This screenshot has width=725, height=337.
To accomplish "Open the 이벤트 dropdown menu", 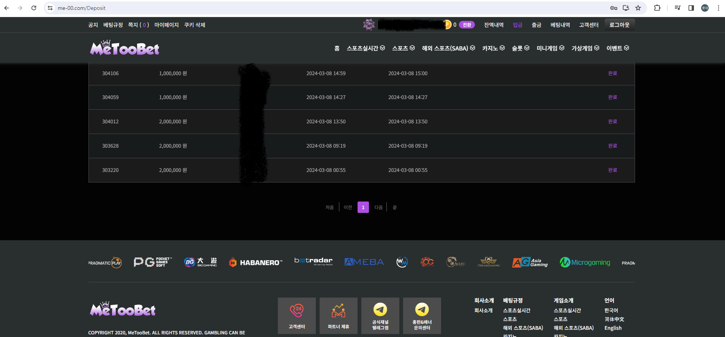I will (x=618, y=48).
